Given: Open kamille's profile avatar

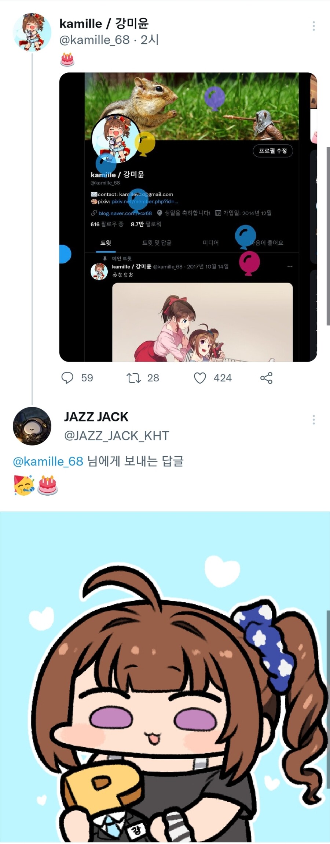Looking at the screenshot, I should point(32,32).
